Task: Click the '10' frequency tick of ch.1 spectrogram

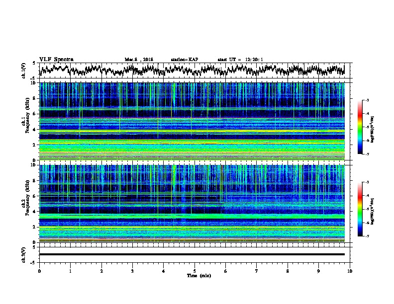Action: click(x=34, y=83)
